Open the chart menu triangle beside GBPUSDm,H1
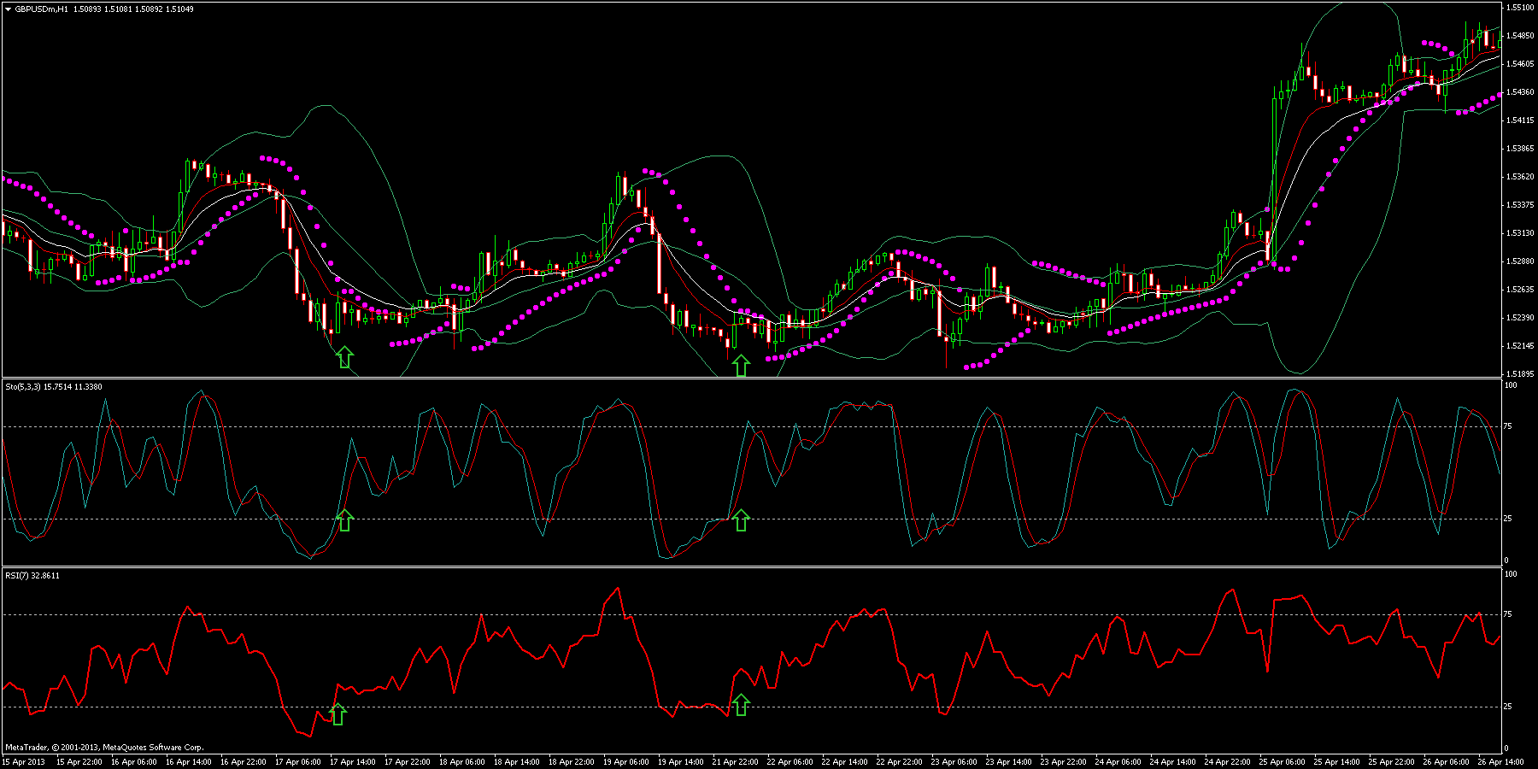The height and width of the screenshot is (769, 1538). pos(8,9)
